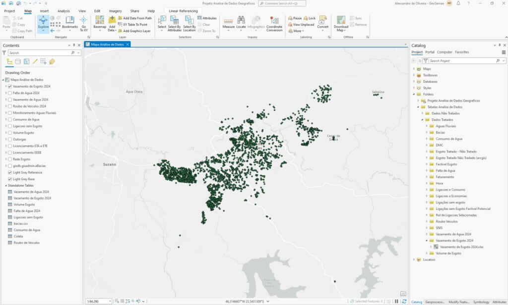Collapse the Dados Tratados folder
Screen dimensions: 508x305
pyautogui.click(x=422, y=119)
